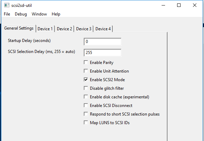Select the General Settings tab
The image size is (204, 141).
pos(19,28)
